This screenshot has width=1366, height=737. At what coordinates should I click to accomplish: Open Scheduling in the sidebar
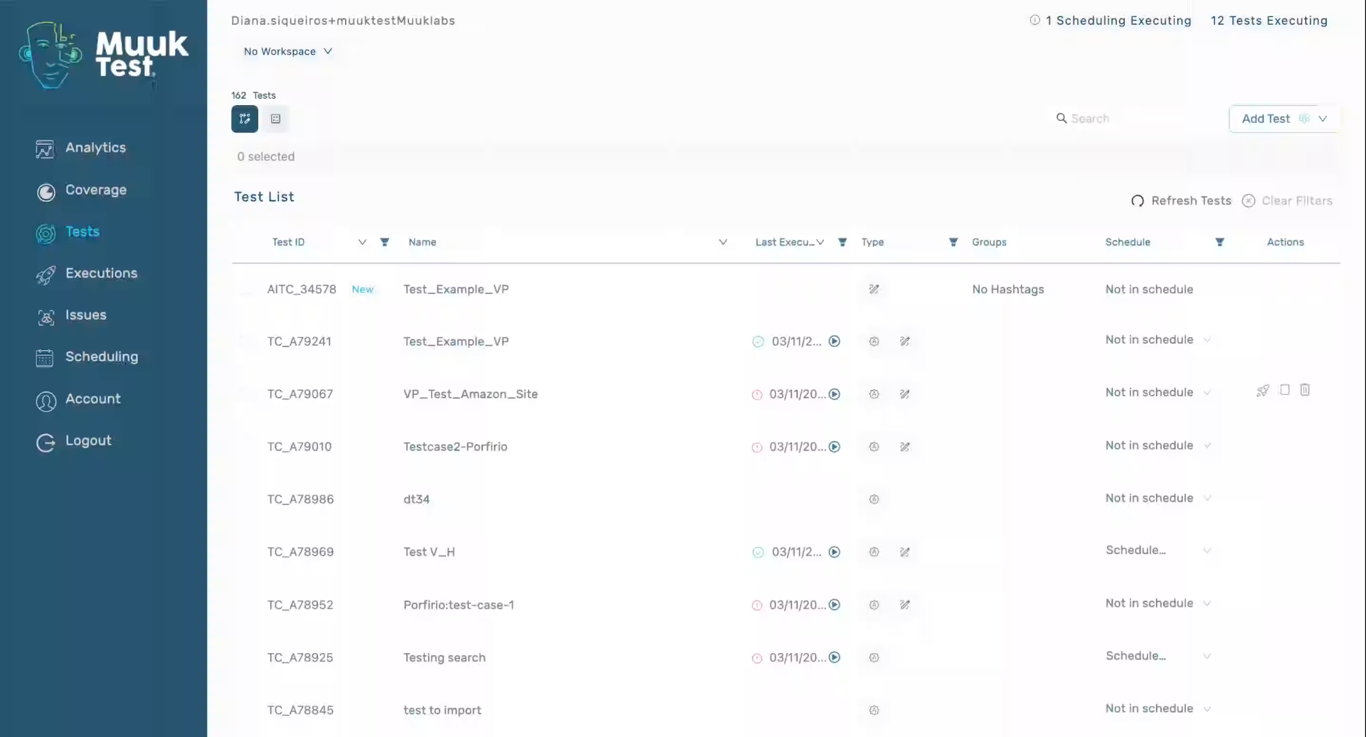[87, 357]
